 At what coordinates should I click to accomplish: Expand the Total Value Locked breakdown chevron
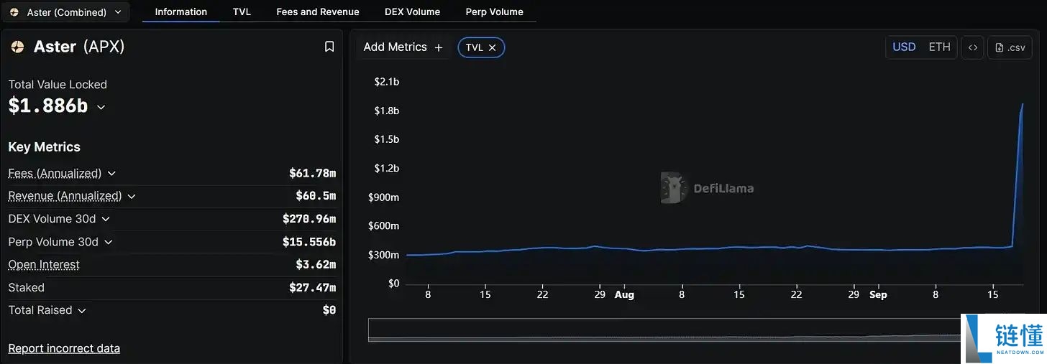[101, 107]
